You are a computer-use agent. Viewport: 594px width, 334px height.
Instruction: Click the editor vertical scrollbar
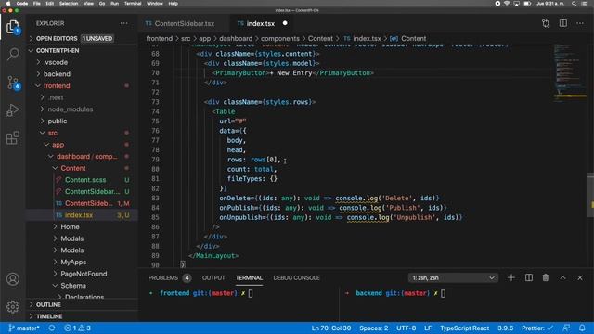(590, 195)
